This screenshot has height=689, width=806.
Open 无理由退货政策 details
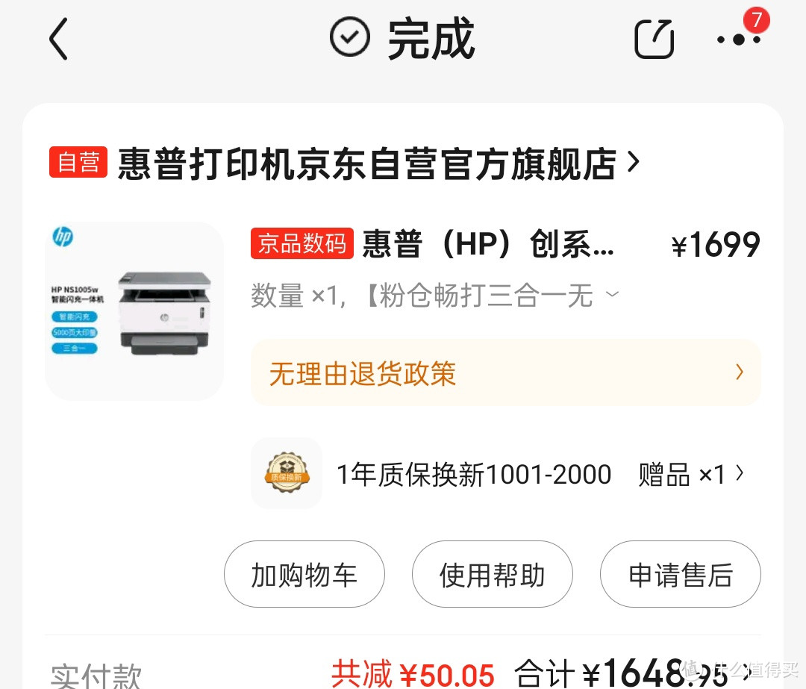click(506, 372)
